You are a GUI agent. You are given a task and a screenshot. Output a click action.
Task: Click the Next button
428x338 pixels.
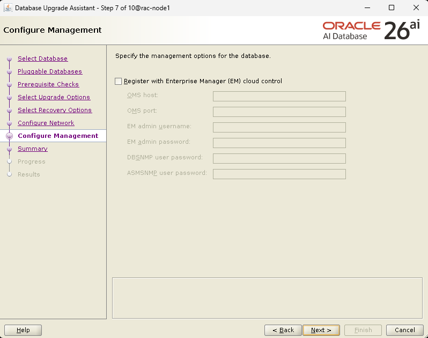point(321,330)
